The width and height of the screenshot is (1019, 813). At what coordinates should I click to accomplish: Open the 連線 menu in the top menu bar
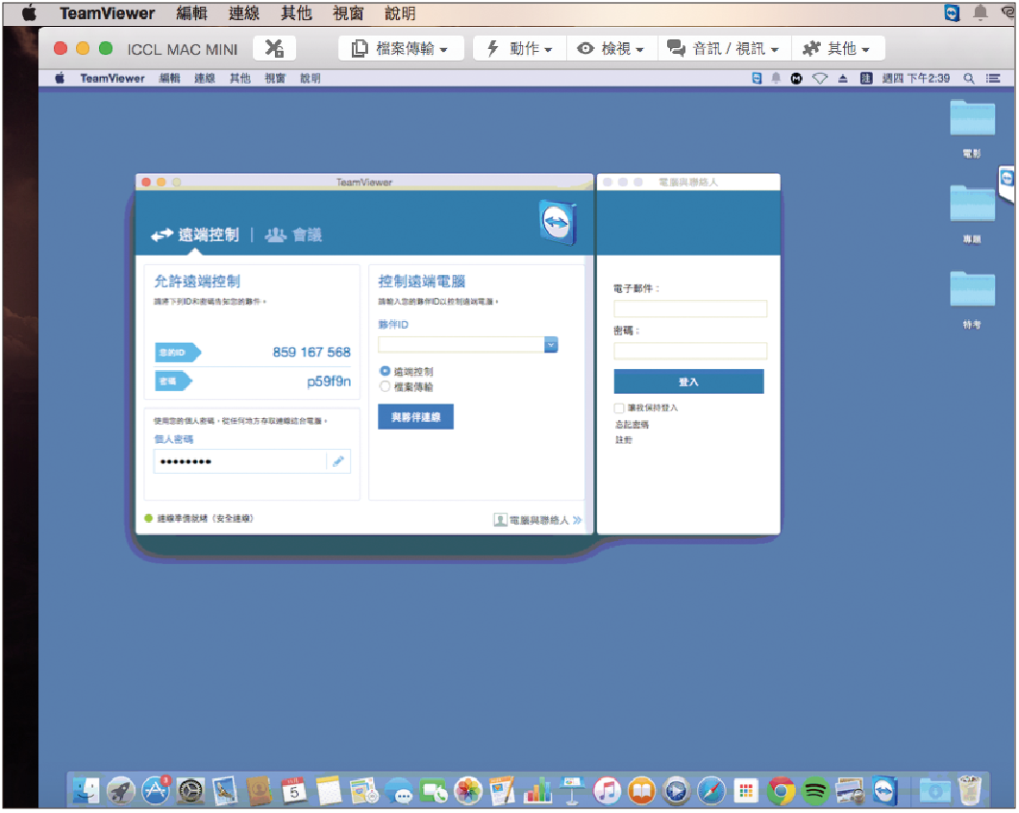click(x=244, y=13)
